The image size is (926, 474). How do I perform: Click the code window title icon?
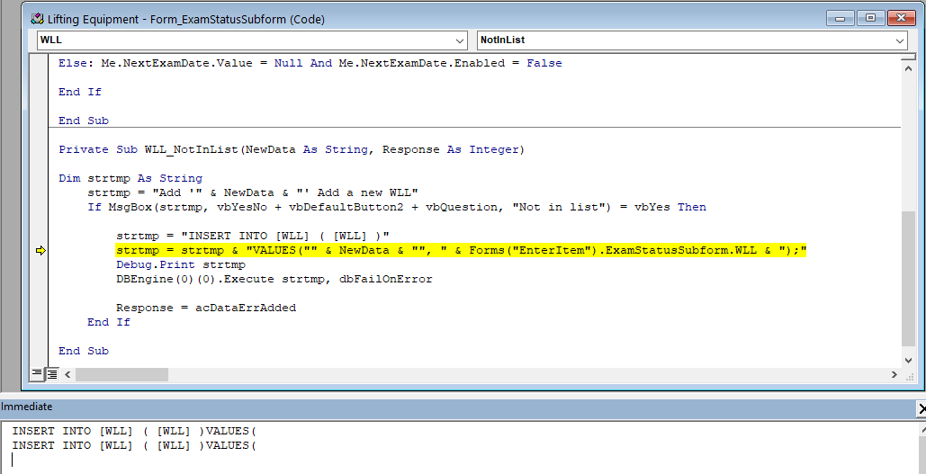(36, 19)
